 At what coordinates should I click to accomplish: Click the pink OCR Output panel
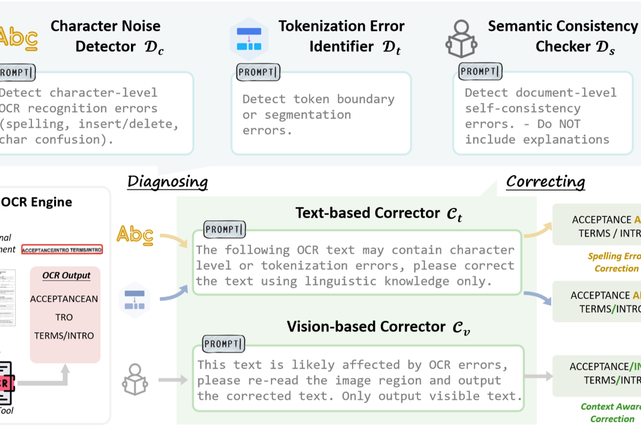[65, 315]
